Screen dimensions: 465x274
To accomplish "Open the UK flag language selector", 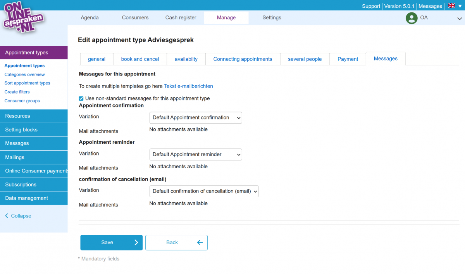I will pos(452,6).
